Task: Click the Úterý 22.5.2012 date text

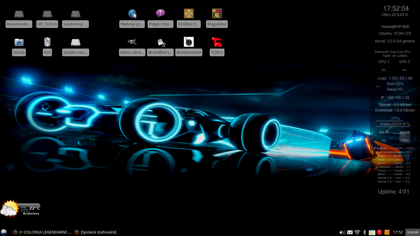Action: click(395, 14)
